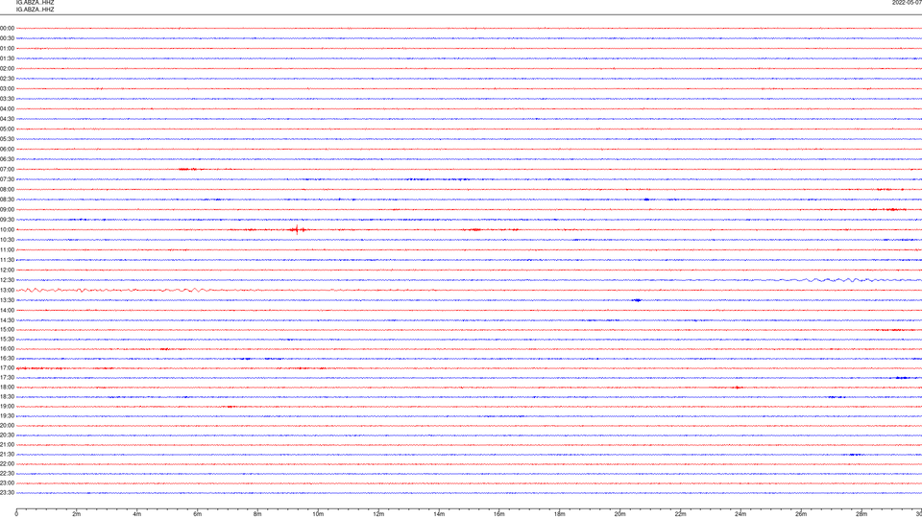The width and height of the screenshot is (922, 518).
Task: Click the 6m axis tick label
Action: click(198, 514)
